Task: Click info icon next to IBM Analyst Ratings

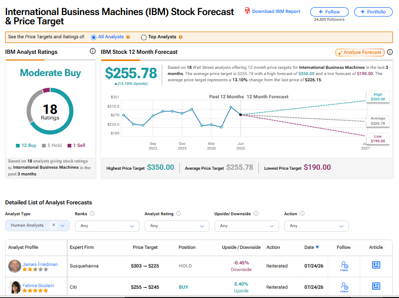Action: 93,51
